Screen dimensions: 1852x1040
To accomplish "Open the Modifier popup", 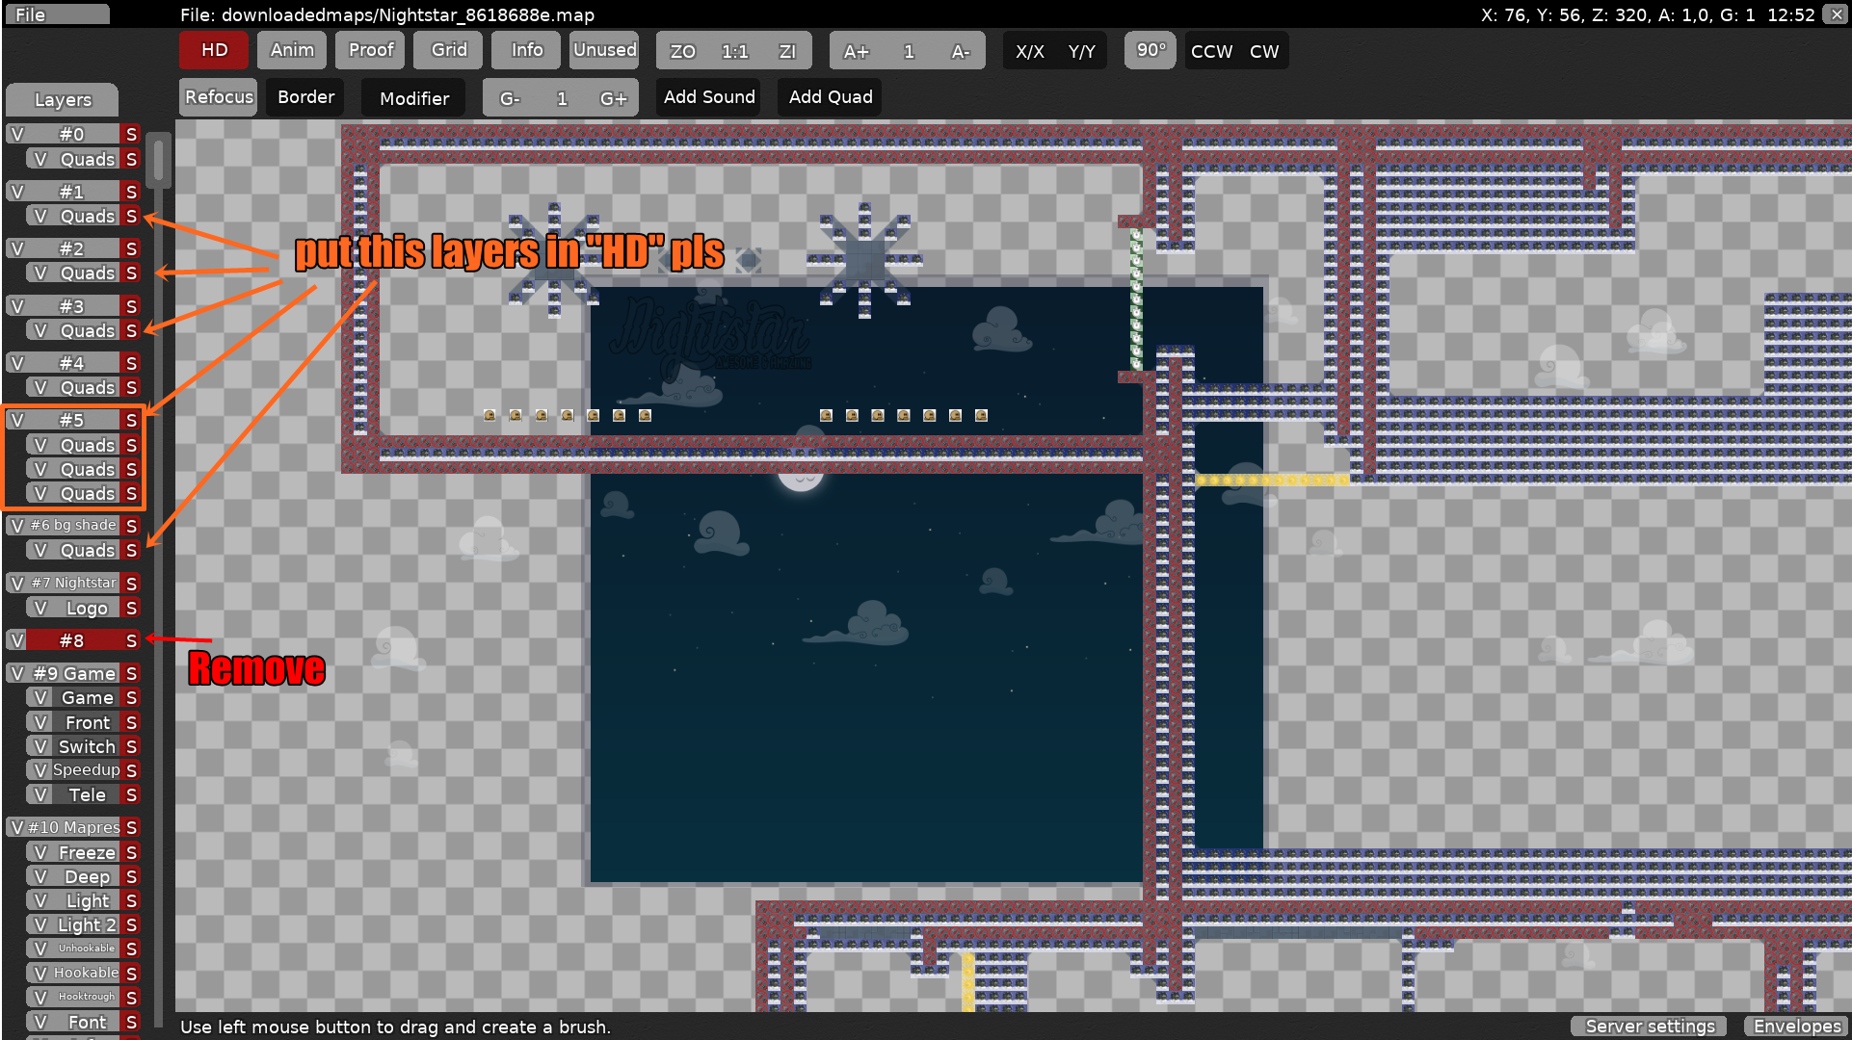I will point(413,98).
